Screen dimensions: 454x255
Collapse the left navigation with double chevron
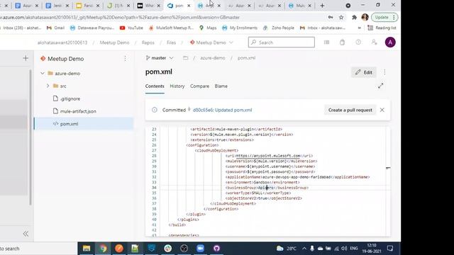[26, 234]
